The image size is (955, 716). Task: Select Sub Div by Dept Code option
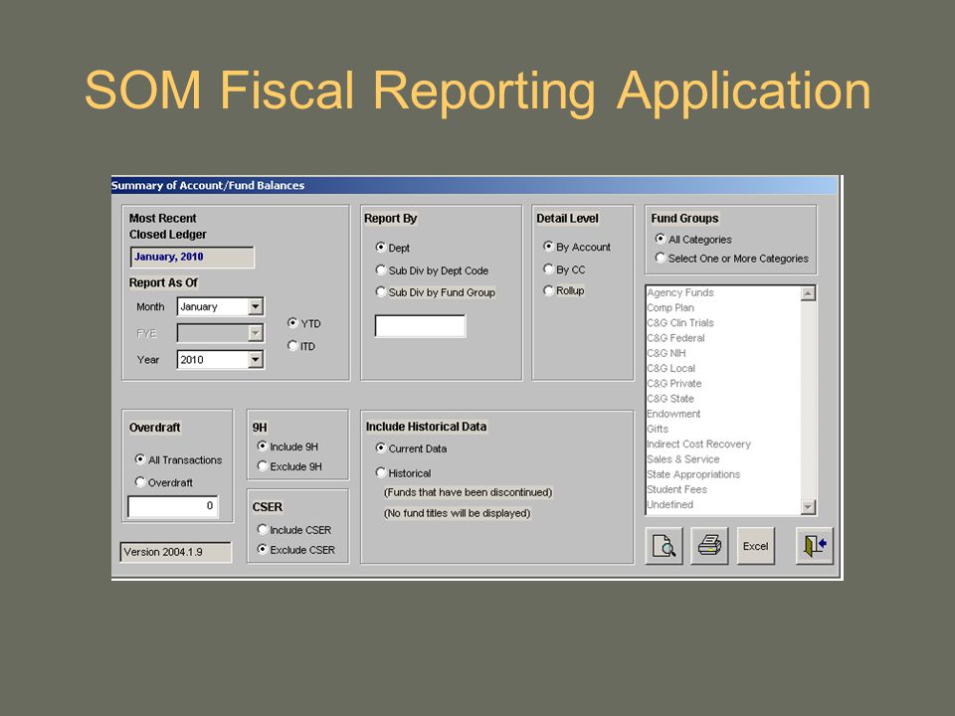coord(381,269)
